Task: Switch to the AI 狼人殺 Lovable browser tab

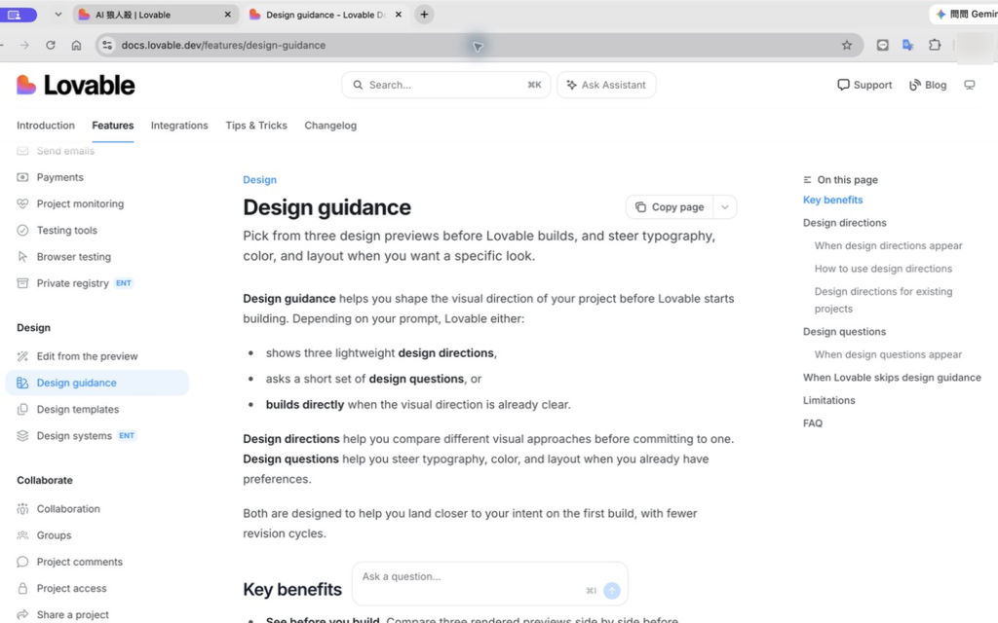Action: click(156, 15)
